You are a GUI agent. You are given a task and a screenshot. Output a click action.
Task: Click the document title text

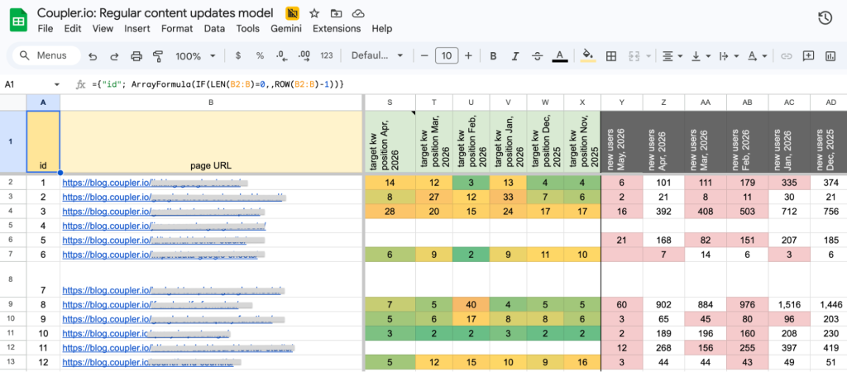[156, 13]
